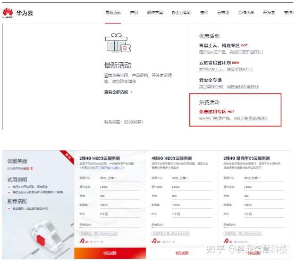Image resolution: width=295 pixels, height=262 pixels.
Task: Open 普惠上云，精选专区 promotion
Action: click(219, 45)
